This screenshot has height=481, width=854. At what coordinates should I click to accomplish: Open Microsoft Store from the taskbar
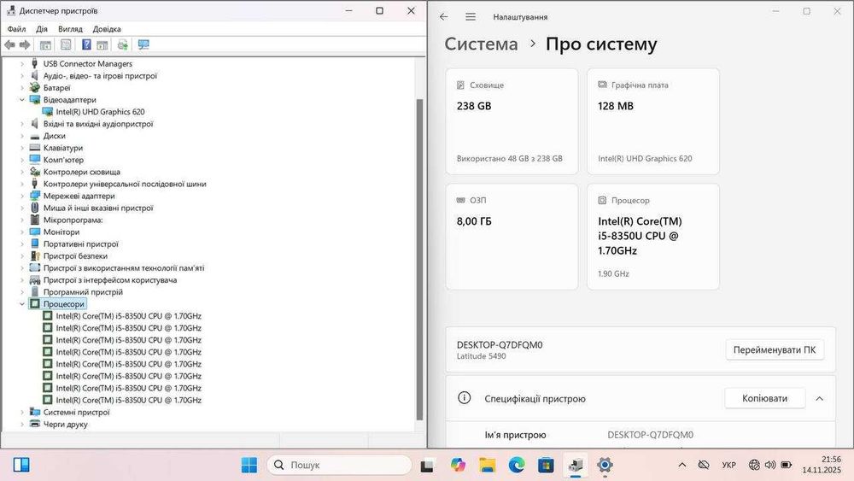pyautogui.click(x=546, y=465)
